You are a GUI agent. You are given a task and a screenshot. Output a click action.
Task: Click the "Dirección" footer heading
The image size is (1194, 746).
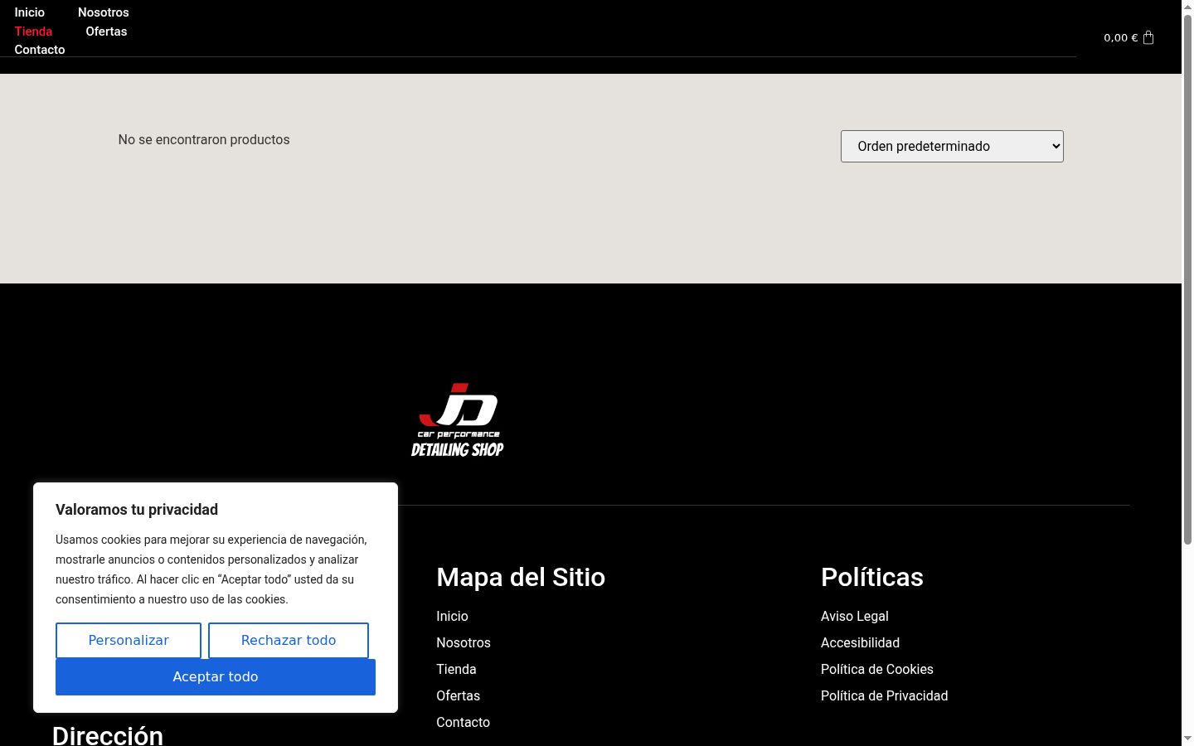(108, 735)
